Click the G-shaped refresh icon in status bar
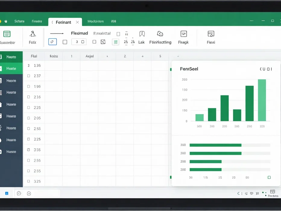The width and height of the screenshot is (281, 211). [246, 193]
